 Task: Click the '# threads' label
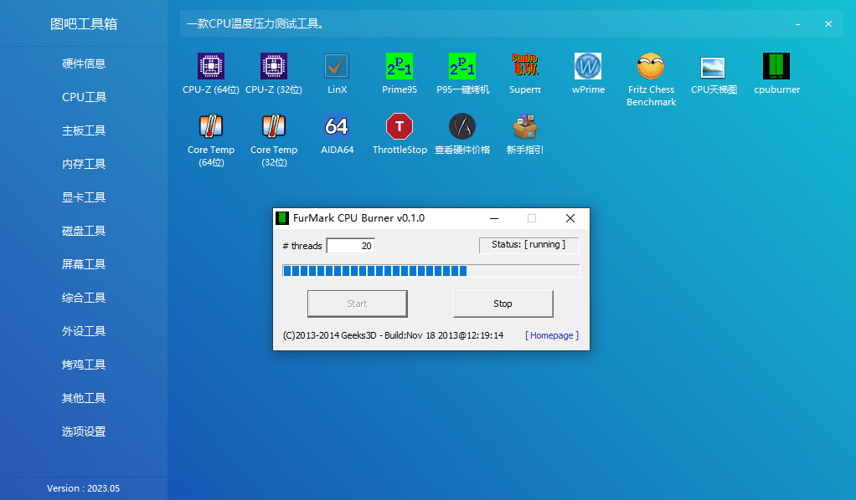point(302,246)
